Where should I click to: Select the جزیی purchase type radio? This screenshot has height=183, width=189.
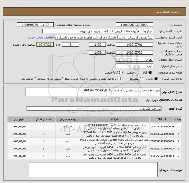tap(156, 79)
